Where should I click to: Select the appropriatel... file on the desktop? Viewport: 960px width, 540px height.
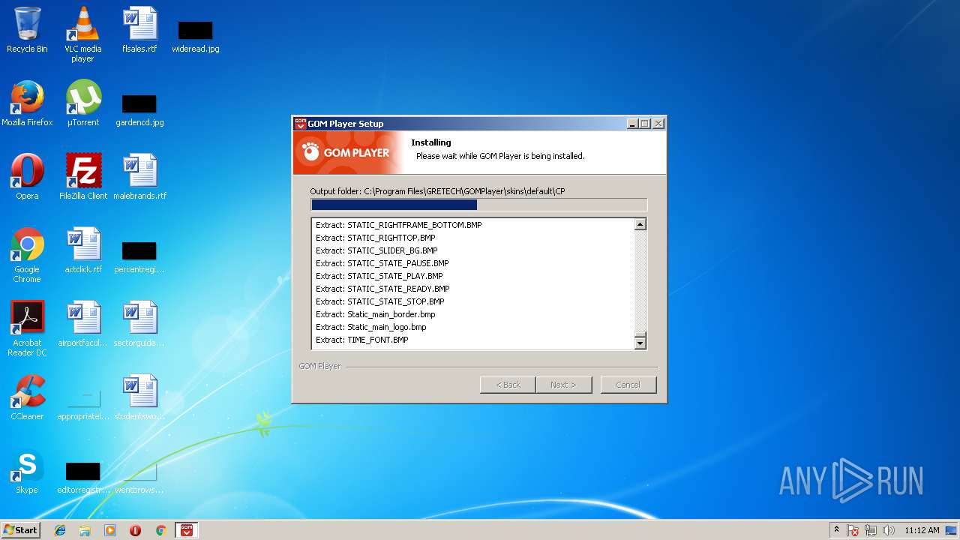(x=83, y=403)
